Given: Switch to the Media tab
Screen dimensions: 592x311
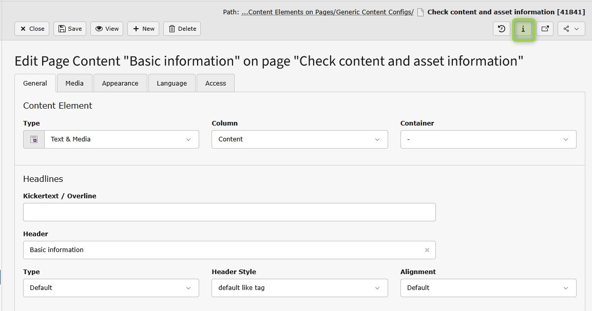Looking at the screenshot, I should point(74,83).
